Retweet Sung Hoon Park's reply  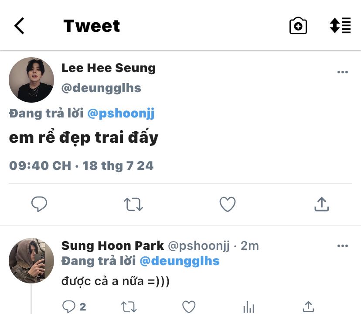click(129, 307)
